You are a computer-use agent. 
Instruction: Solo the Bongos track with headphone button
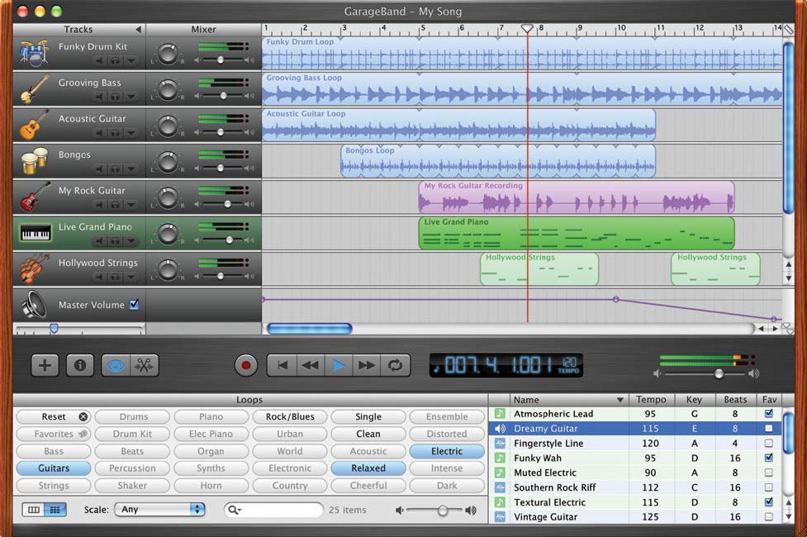[116, 168]
